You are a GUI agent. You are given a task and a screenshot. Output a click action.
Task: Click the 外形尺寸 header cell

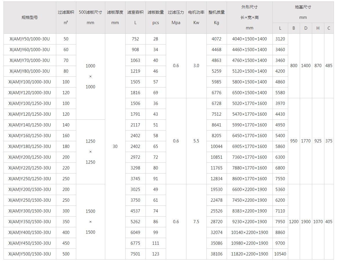click(250, 17)
